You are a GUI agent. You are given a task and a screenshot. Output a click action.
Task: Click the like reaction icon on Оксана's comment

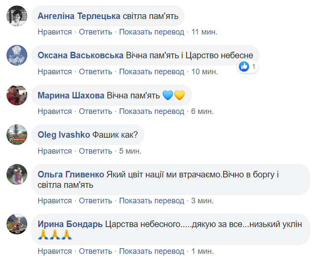click(244, 66)
